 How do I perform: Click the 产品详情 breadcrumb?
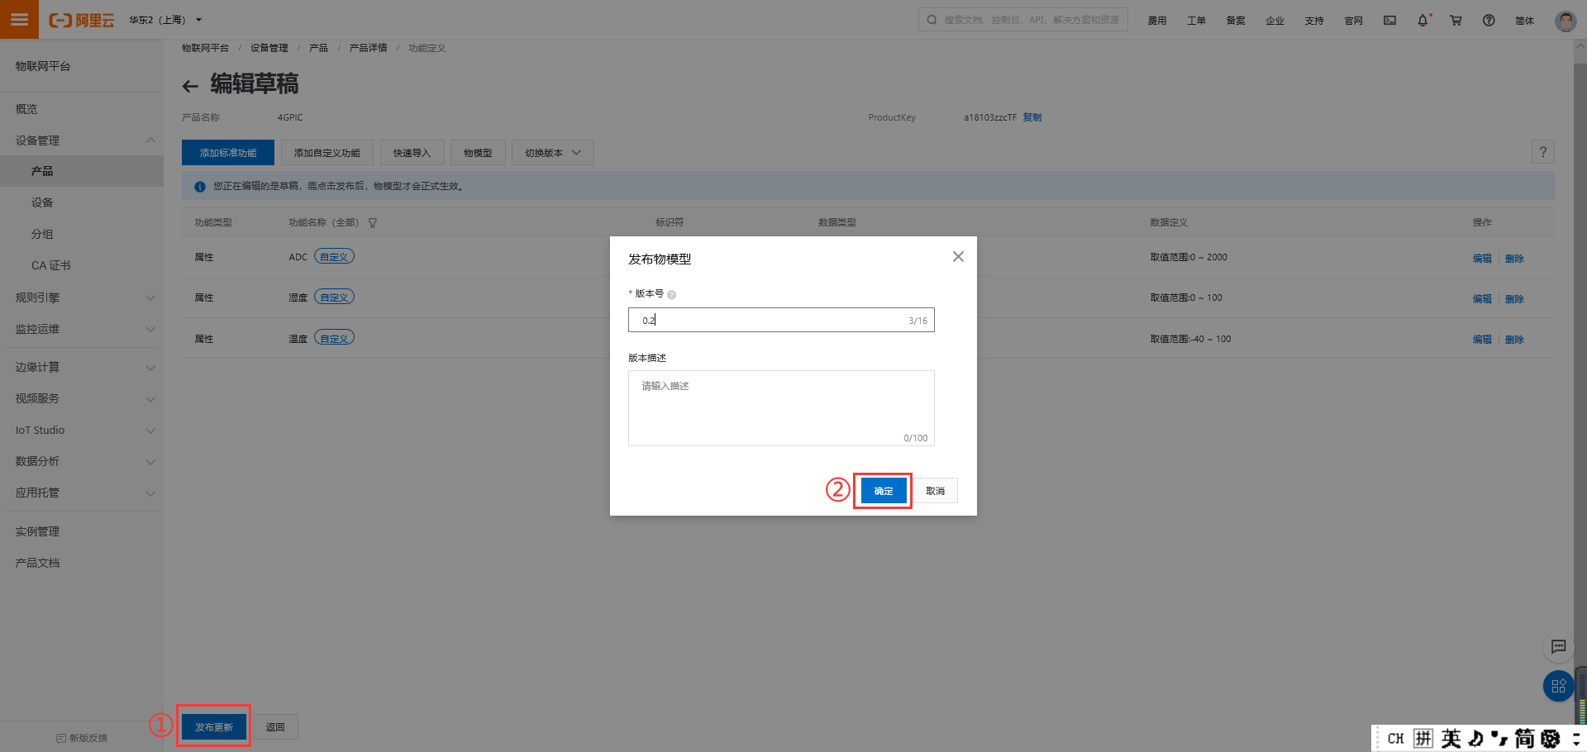[368, 48]
